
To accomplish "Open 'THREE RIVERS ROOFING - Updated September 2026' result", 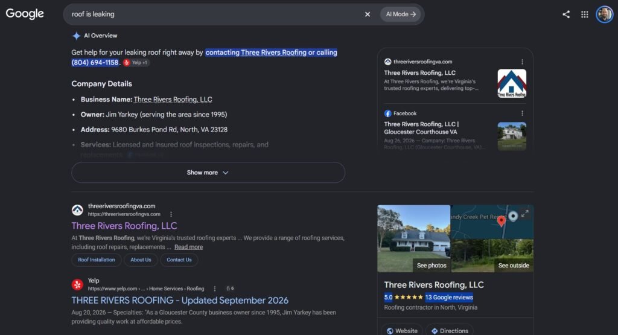I will coord(180,301).
